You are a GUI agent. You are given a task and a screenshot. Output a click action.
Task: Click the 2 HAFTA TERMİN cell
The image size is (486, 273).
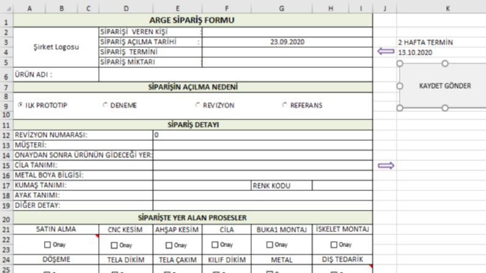[x=441, y=42]
